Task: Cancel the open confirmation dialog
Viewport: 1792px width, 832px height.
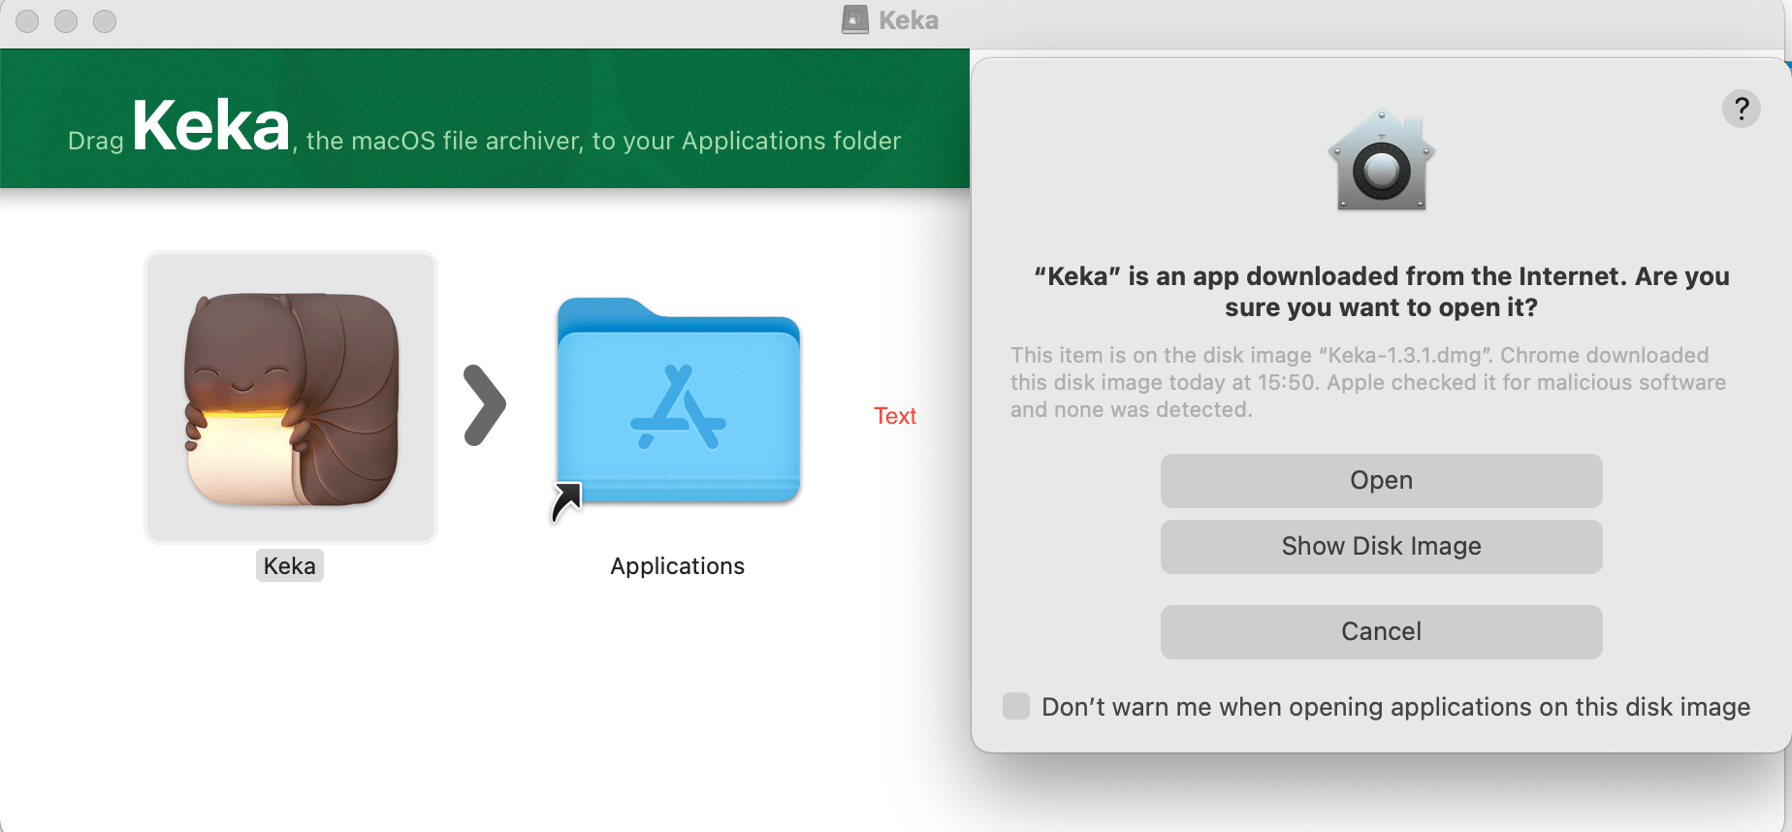Action: pos(1381,632)
